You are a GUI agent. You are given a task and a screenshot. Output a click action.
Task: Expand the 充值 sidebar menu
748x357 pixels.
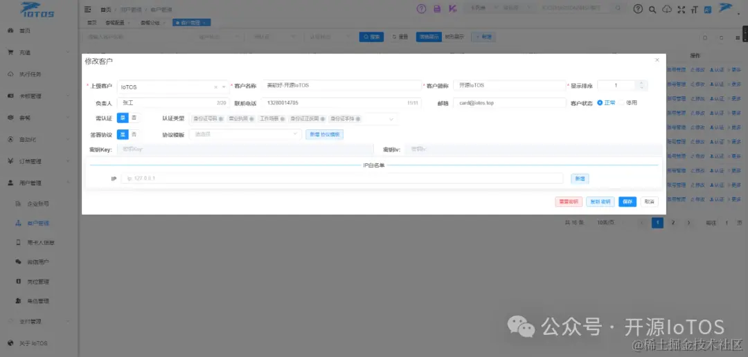point(39,53)
